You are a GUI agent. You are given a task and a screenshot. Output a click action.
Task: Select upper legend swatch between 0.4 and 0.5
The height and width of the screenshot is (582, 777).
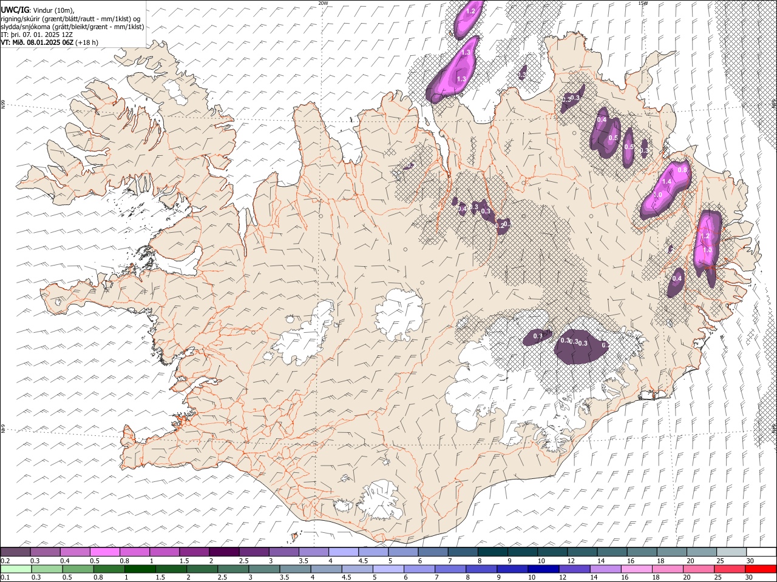click(75, 552)
